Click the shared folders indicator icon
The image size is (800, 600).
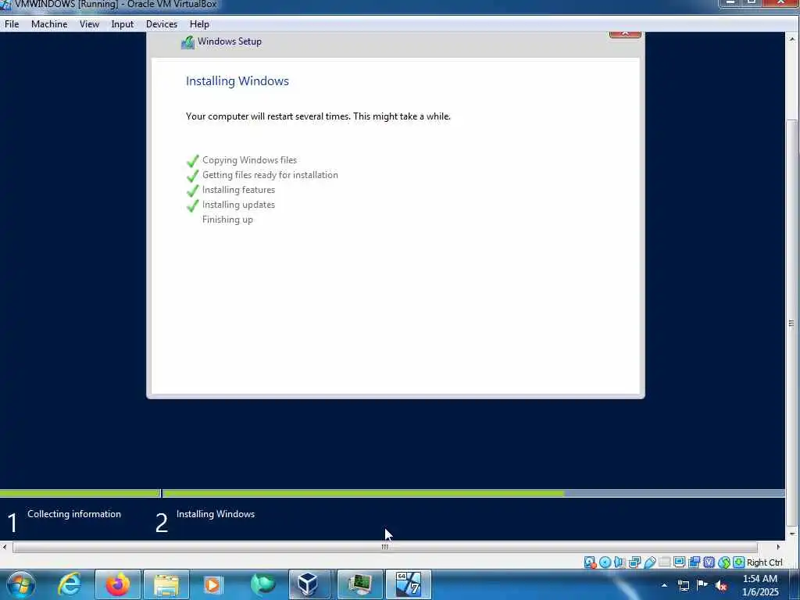664,562
